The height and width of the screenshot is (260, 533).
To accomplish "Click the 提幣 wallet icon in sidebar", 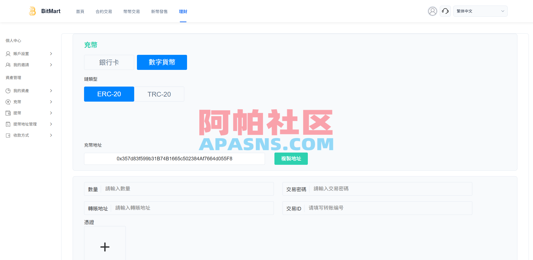I will click(8, 113).
